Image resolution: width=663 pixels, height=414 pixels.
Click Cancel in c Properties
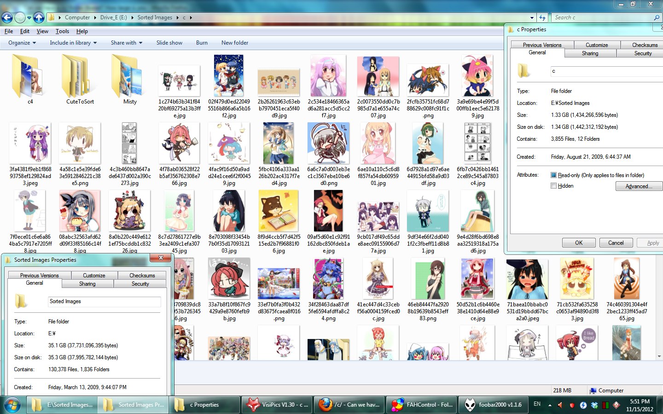(616, 243)
